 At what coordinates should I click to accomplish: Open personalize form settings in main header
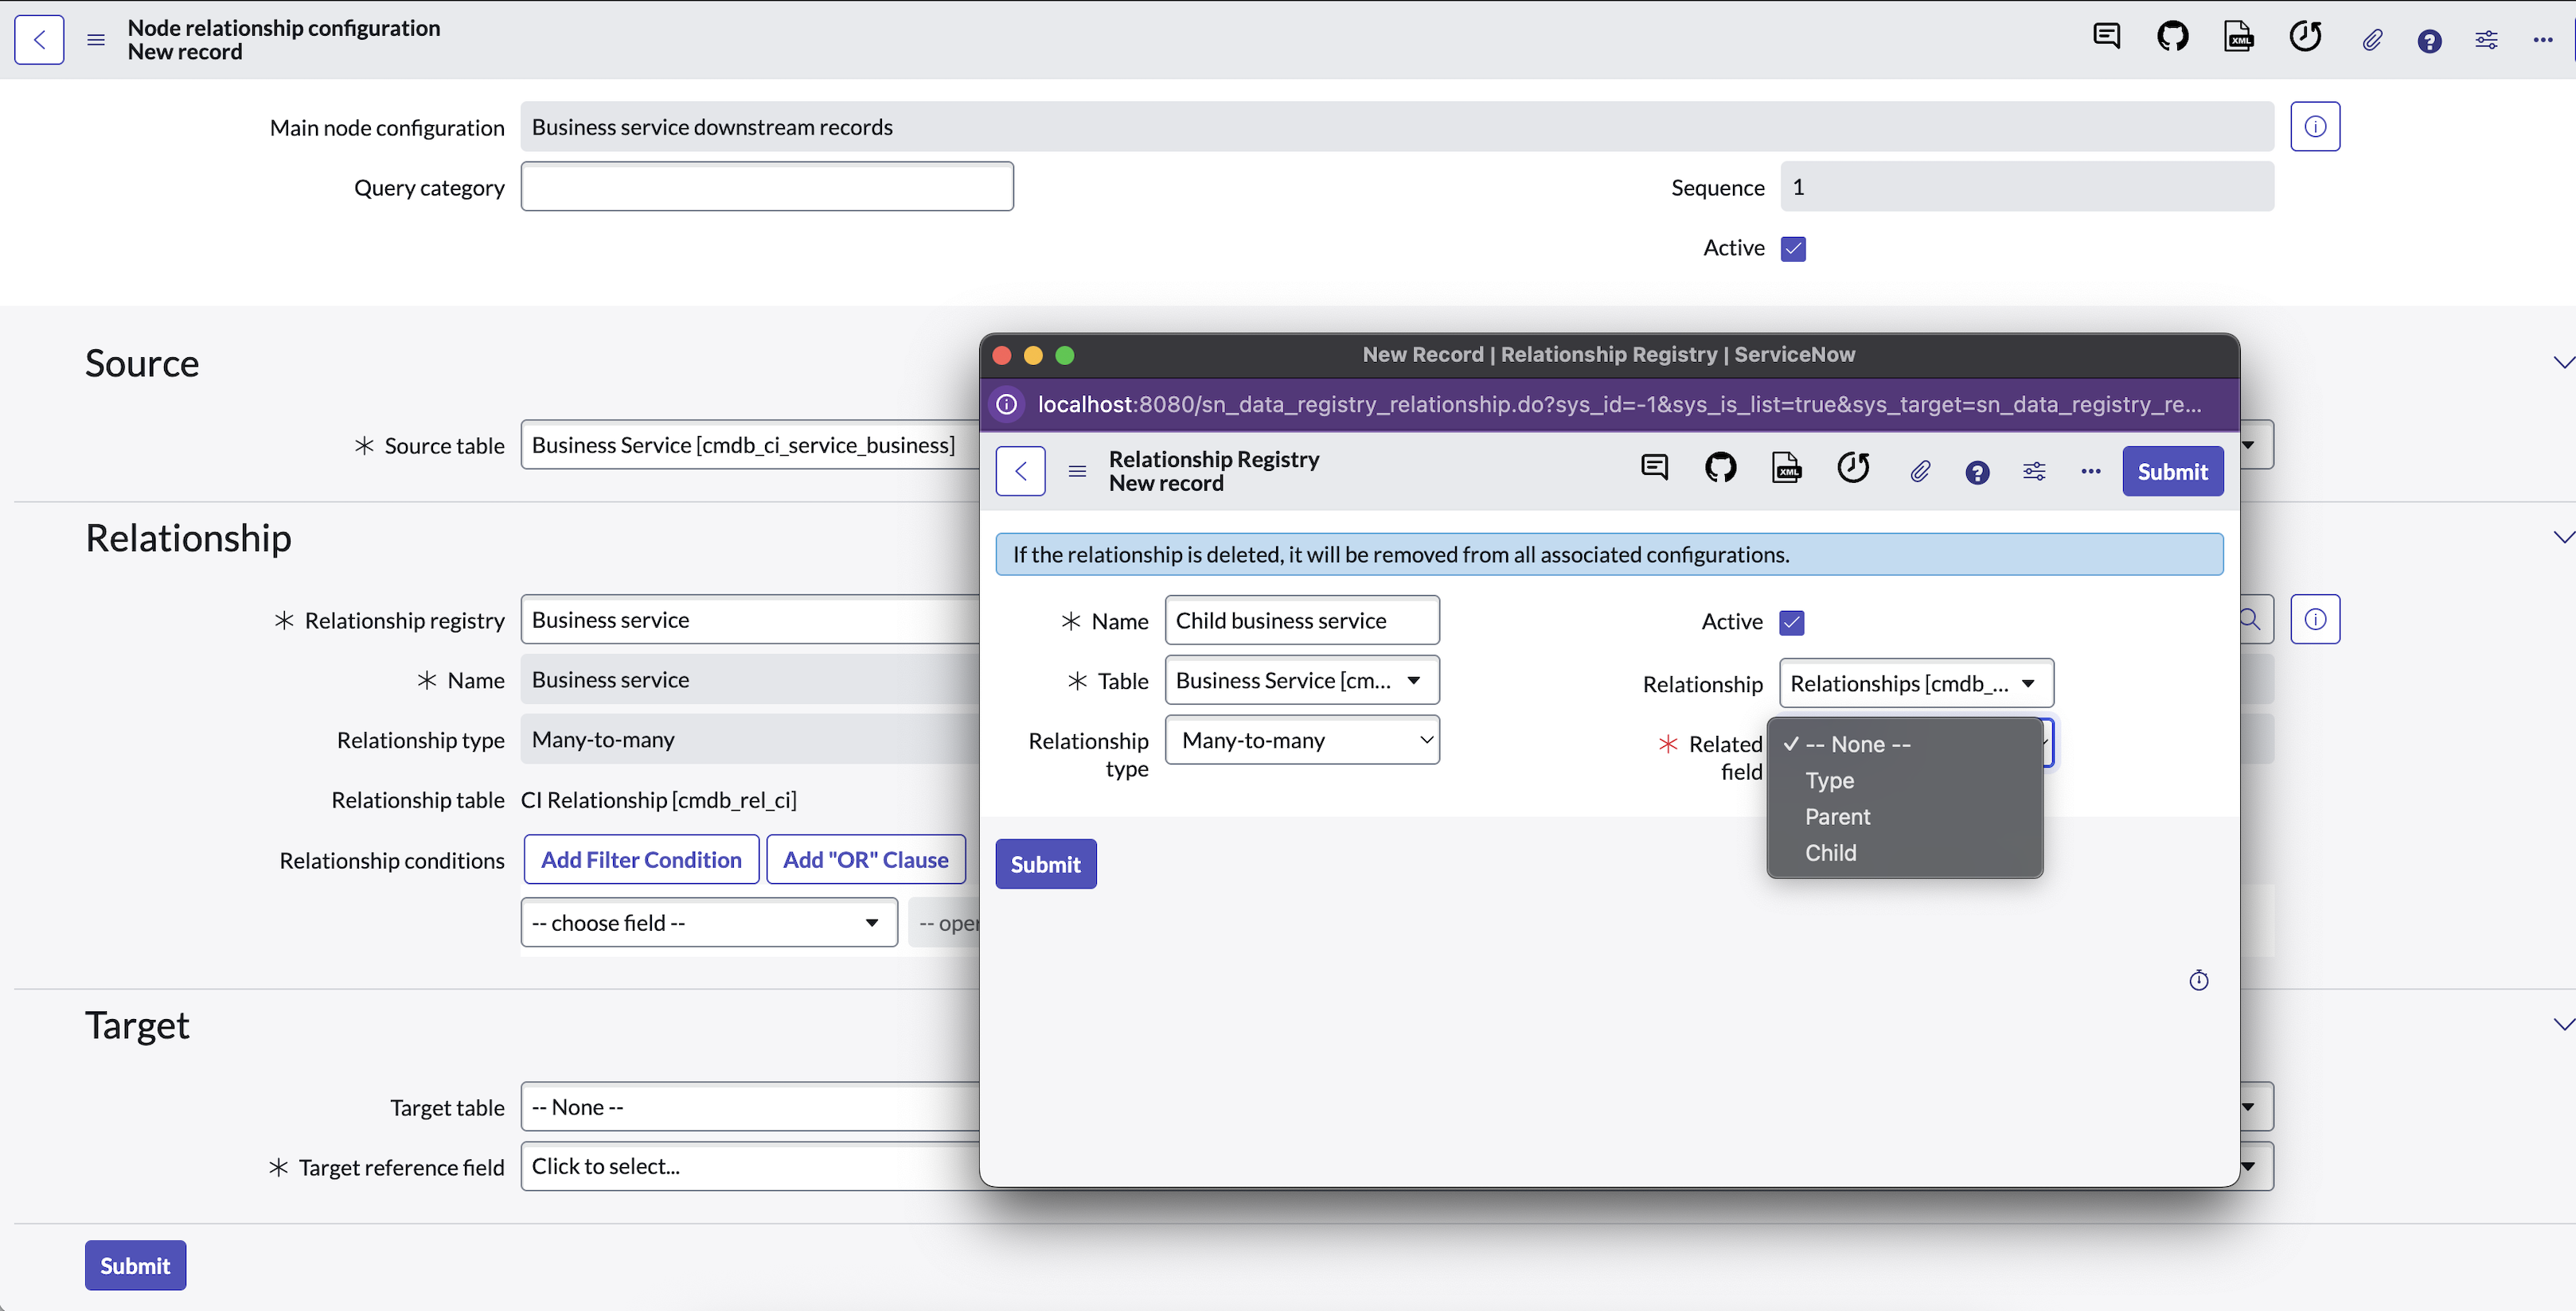[2486, 40]
